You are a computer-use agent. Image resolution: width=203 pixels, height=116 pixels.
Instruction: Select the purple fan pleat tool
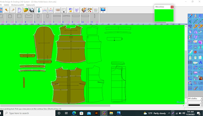pos(201,42)
